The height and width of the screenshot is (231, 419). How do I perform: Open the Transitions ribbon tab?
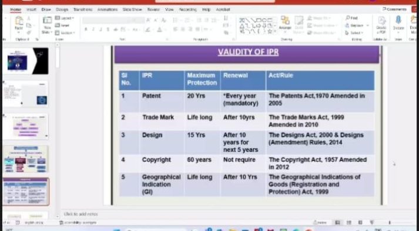(x=83, y=9)
